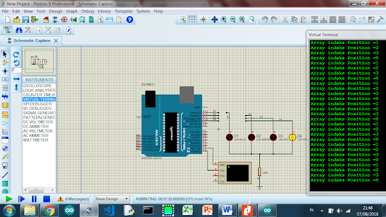Open the help question mark icon
The height and width of the screenshot is (217, 386).
[130, 19]
